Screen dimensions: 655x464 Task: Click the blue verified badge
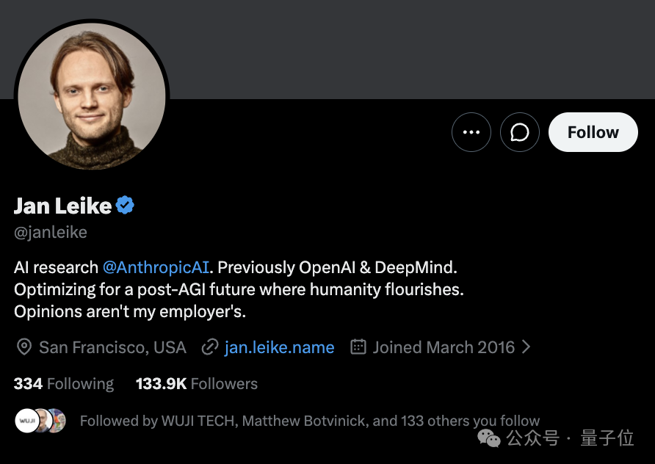coord(125,205)
